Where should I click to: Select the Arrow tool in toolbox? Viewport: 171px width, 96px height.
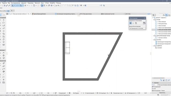(x=1, y=15)
